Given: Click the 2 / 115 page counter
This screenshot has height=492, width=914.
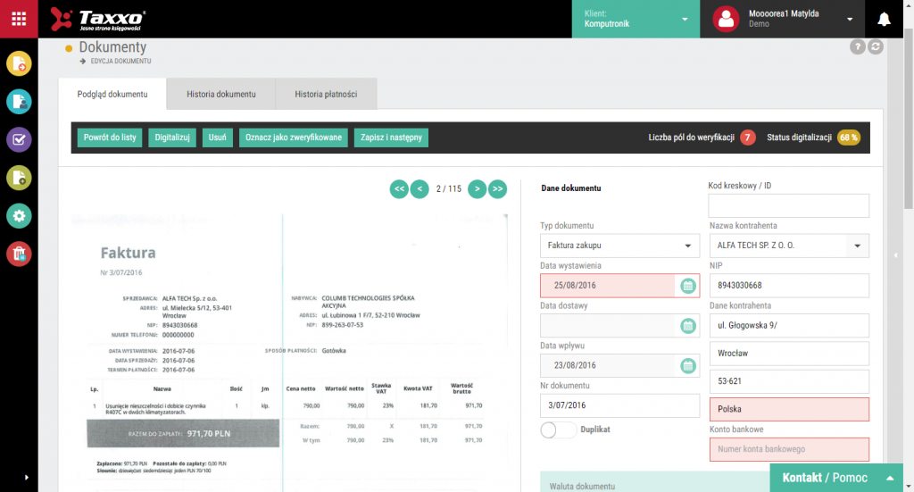Looking at the screenshot, I should (x=448, y=189).
